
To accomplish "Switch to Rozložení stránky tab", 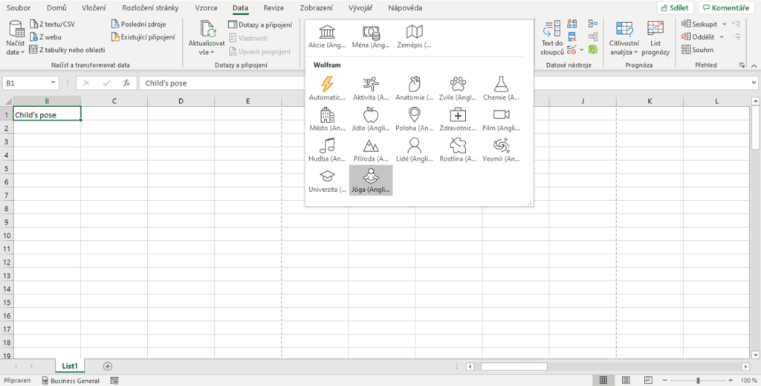I will click(150, 7).
